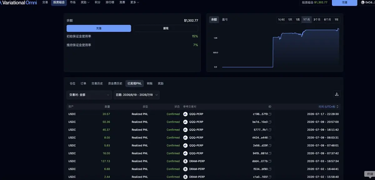Viewport: 375px width, 180px height.
Task: Open the 日期 date range dropdown
Action: click(x=137, y=95)
